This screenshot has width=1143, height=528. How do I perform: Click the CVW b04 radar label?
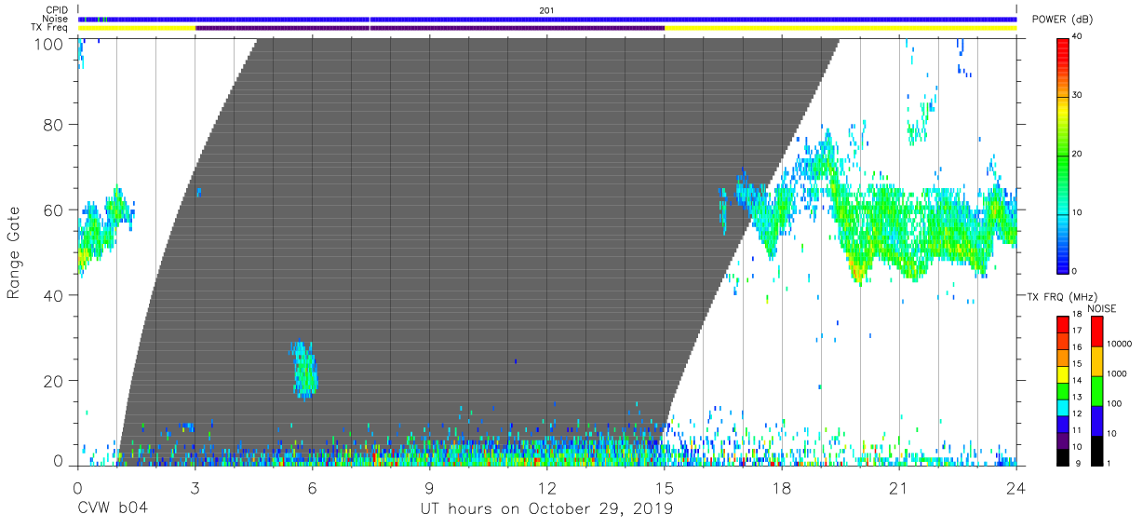113,509
